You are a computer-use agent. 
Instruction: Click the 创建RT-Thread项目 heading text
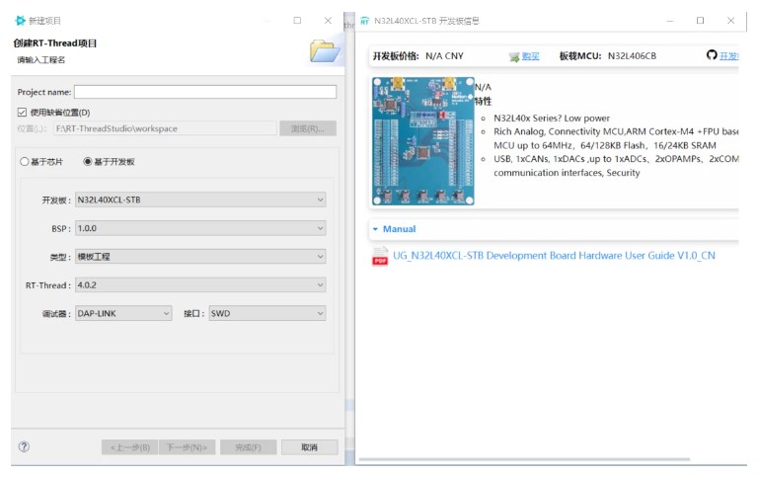(x=55, y=43)
